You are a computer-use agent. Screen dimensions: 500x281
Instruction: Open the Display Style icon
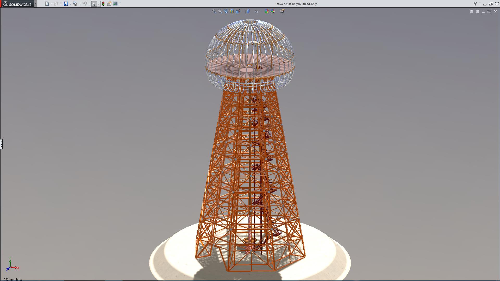point(247,11)
